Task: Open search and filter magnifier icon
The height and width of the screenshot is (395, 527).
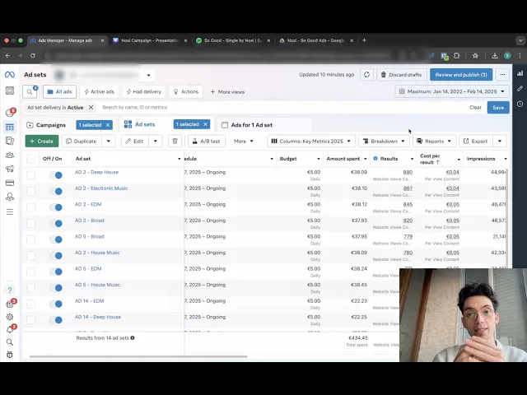Action: pyautogui.click(x=30, y=91)
